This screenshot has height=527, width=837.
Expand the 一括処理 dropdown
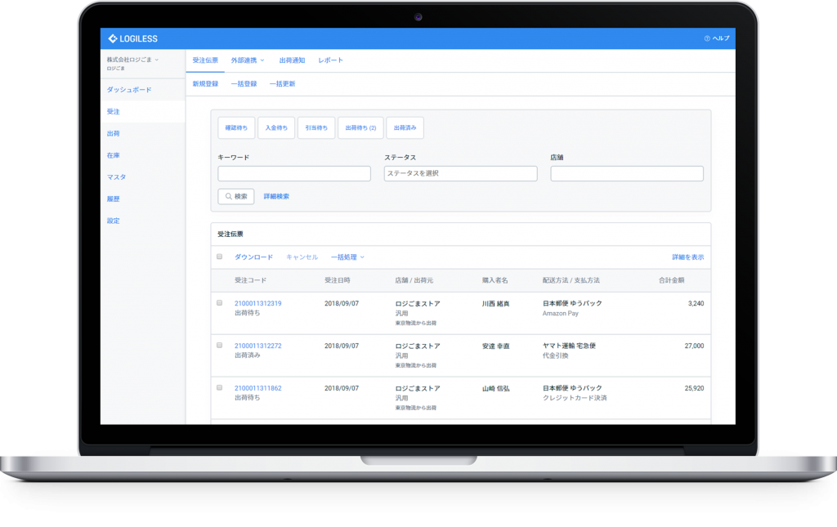tap(347, 257)
